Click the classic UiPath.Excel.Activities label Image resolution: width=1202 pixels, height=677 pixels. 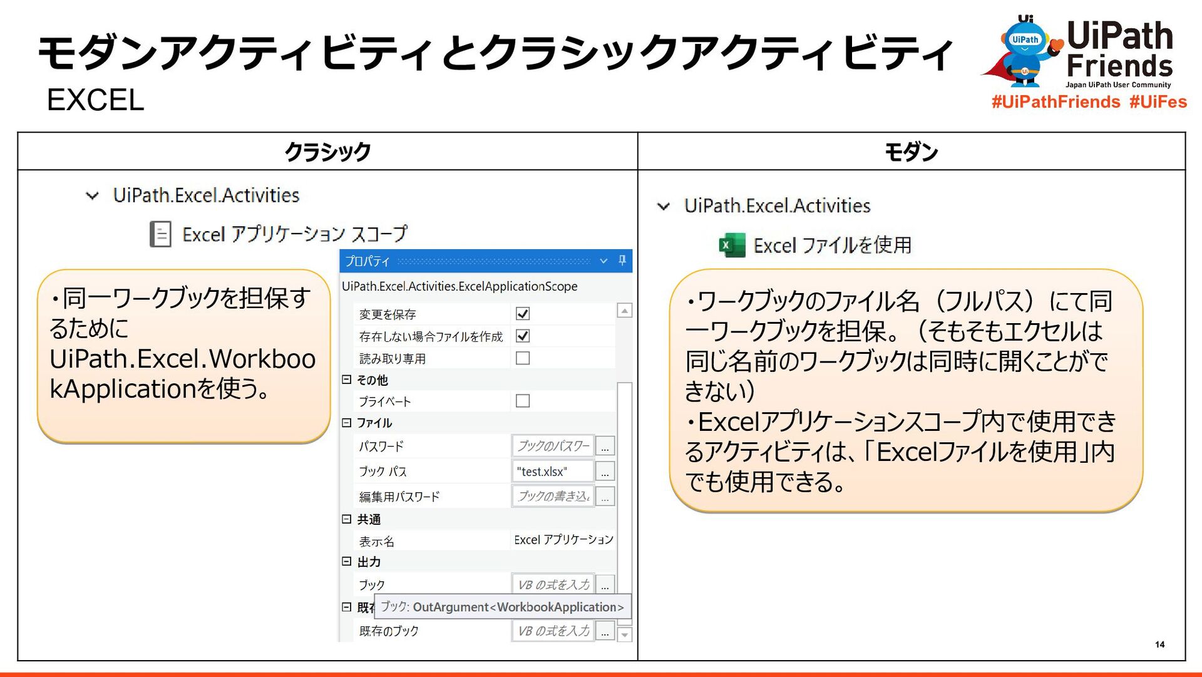pos(206,195)
